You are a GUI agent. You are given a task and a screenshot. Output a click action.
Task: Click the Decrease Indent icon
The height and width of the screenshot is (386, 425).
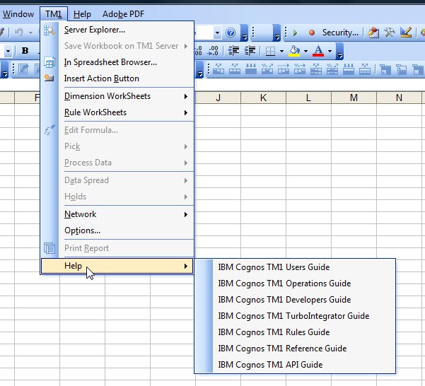[x=233, y=51]
